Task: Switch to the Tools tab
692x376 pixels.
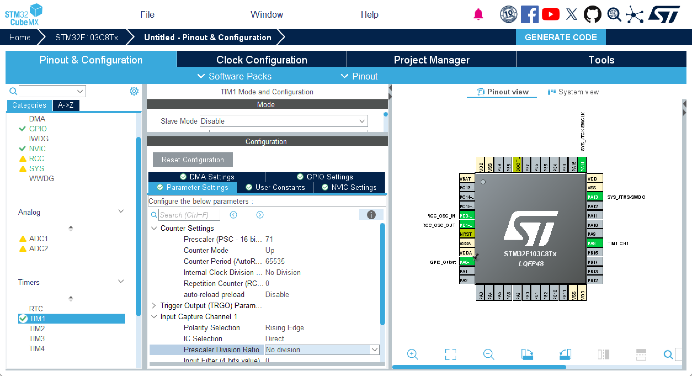Action: (601, 60)
